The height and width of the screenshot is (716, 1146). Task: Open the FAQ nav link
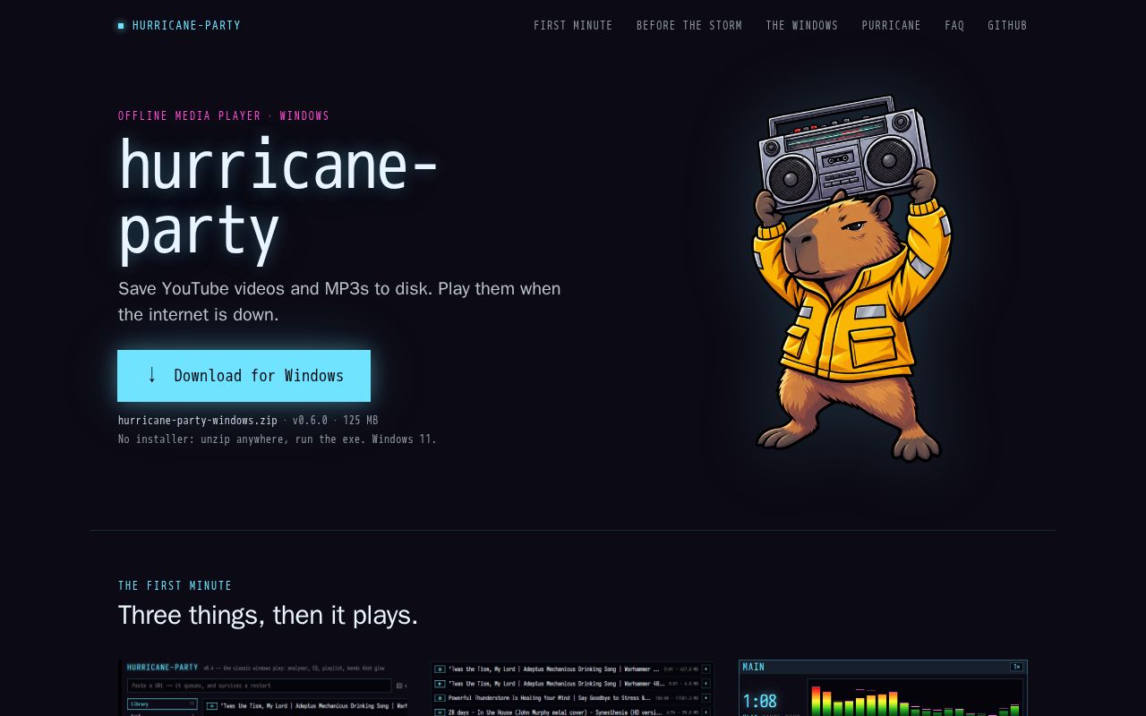[954, 26]
